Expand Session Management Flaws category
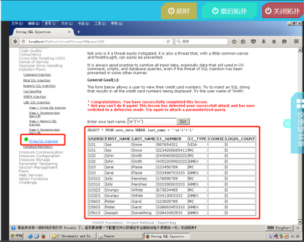This screenshot has width=304, height=242. tap(38, 169)
